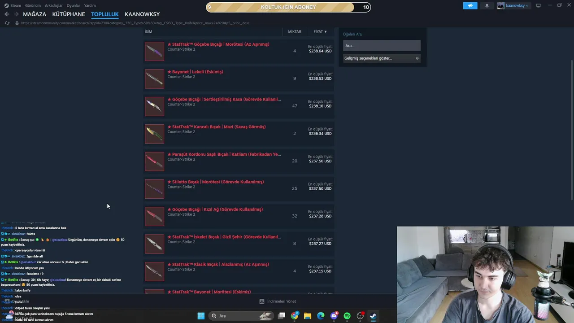
Task: Go forward with the right arrow
Action: (17, 14)
